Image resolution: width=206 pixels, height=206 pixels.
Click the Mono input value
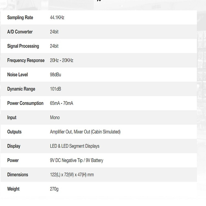55,118
